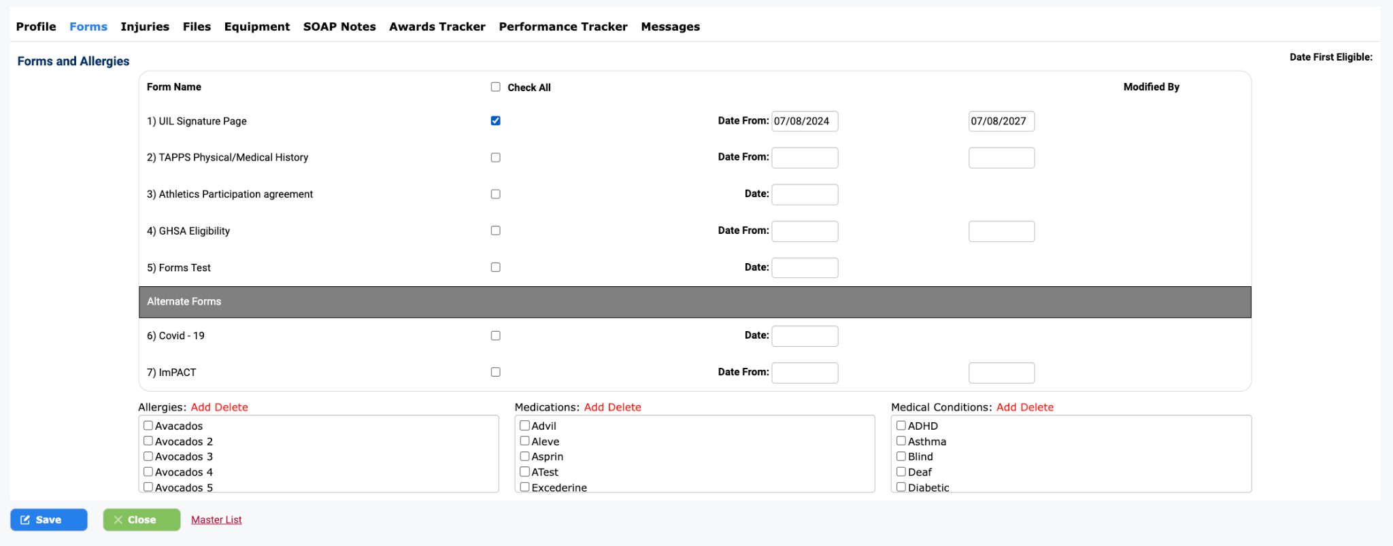The height and width of the screenshot is (546, 1393).
Task: Add a new medical condition
Action: pyautogui.click(x=1006, y=407)
